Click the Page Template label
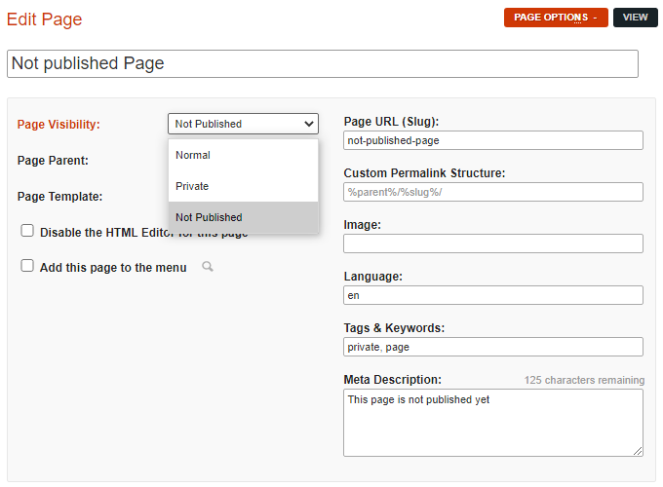 coord(59,196)
